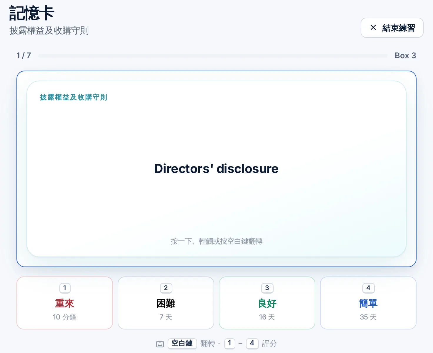The width and height of the screenshot is (433, 353).
Task: Rate the card 簡單 (35 天)
Action: tap(368, 303)
